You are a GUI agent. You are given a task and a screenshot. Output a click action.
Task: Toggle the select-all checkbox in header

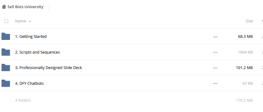point(6,21)
